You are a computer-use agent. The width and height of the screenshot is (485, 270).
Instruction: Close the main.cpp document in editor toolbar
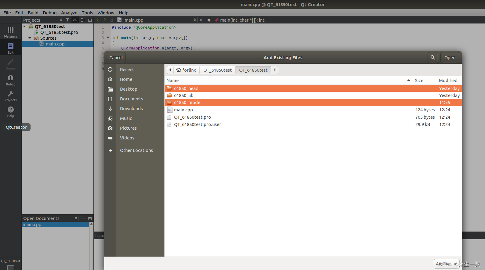[x=201, y=20]
